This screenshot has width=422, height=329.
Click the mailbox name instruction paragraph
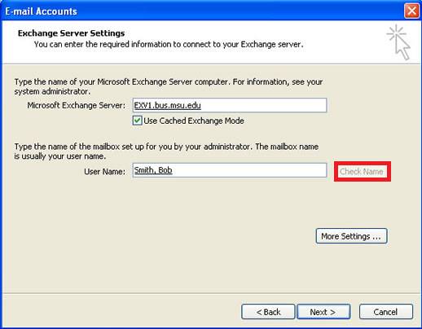point(166,151)
